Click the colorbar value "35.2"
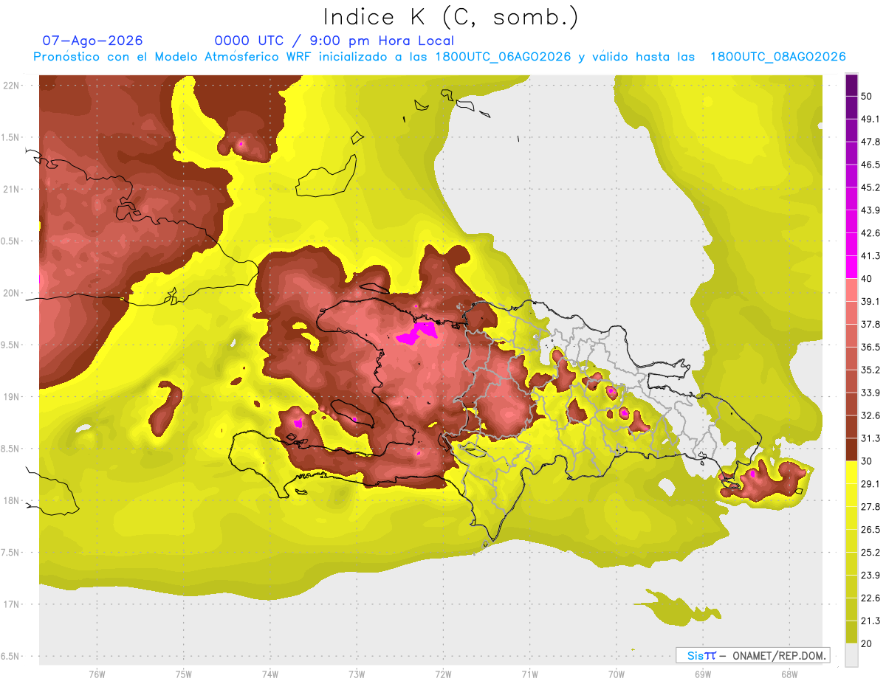The width and height of the screenshot is (886, 684). 870,370
